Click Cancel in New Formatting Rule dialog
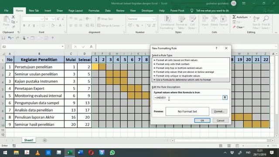The width and height of the screenshot is (279, 157). (221, 120)
